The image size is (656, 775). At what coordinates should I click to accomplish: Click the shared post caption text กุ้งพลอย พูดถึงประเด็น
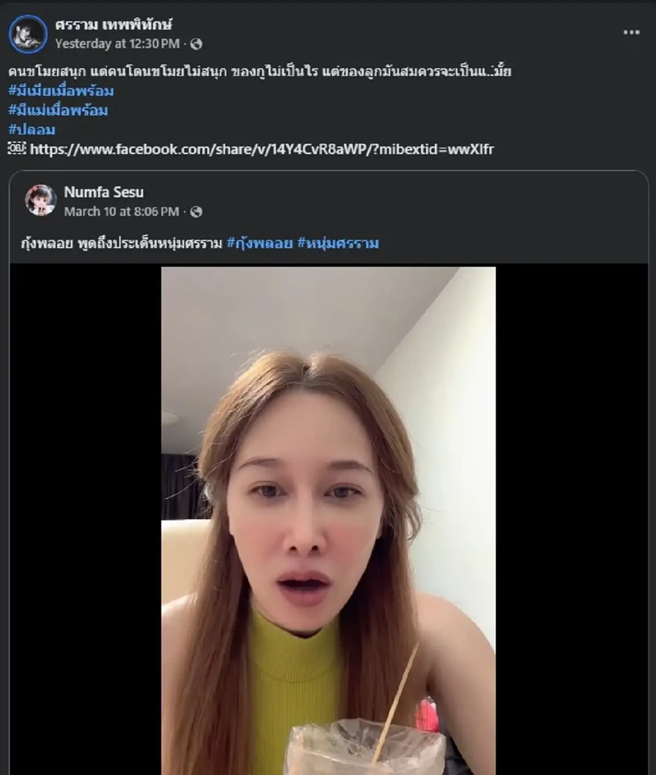point(121,243)
